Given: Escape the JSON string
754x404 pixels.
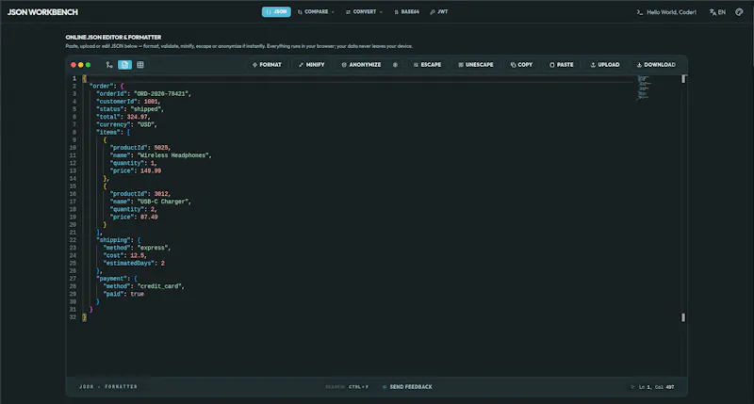Looking at the screenshot, I should pyautogui.click(x=427, y=64).
